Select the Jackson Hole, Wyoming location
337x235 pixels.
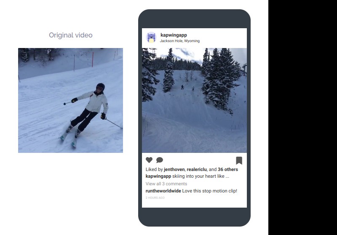pos(180,41)
